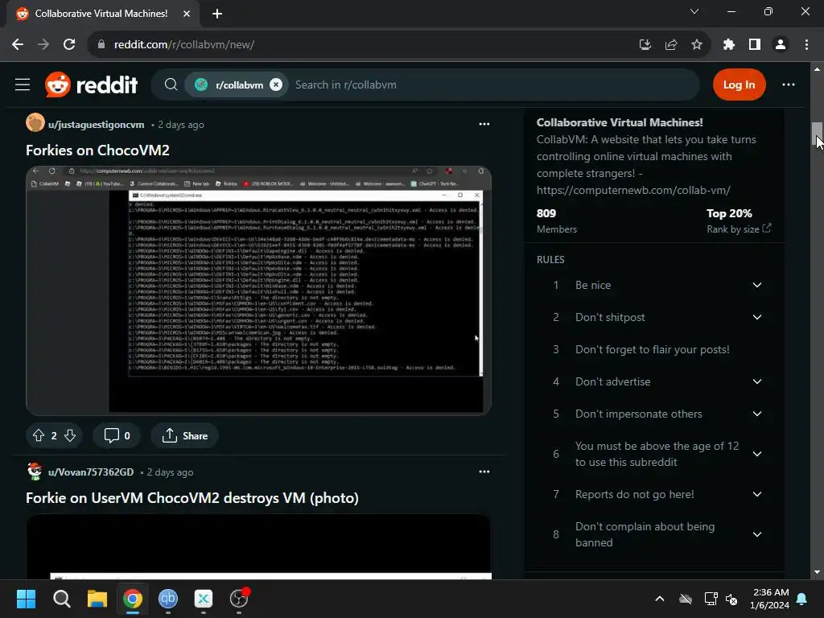Open options for Forkie on UserVM post
Screen dimensions: 824x618
(x=484, y=472)
